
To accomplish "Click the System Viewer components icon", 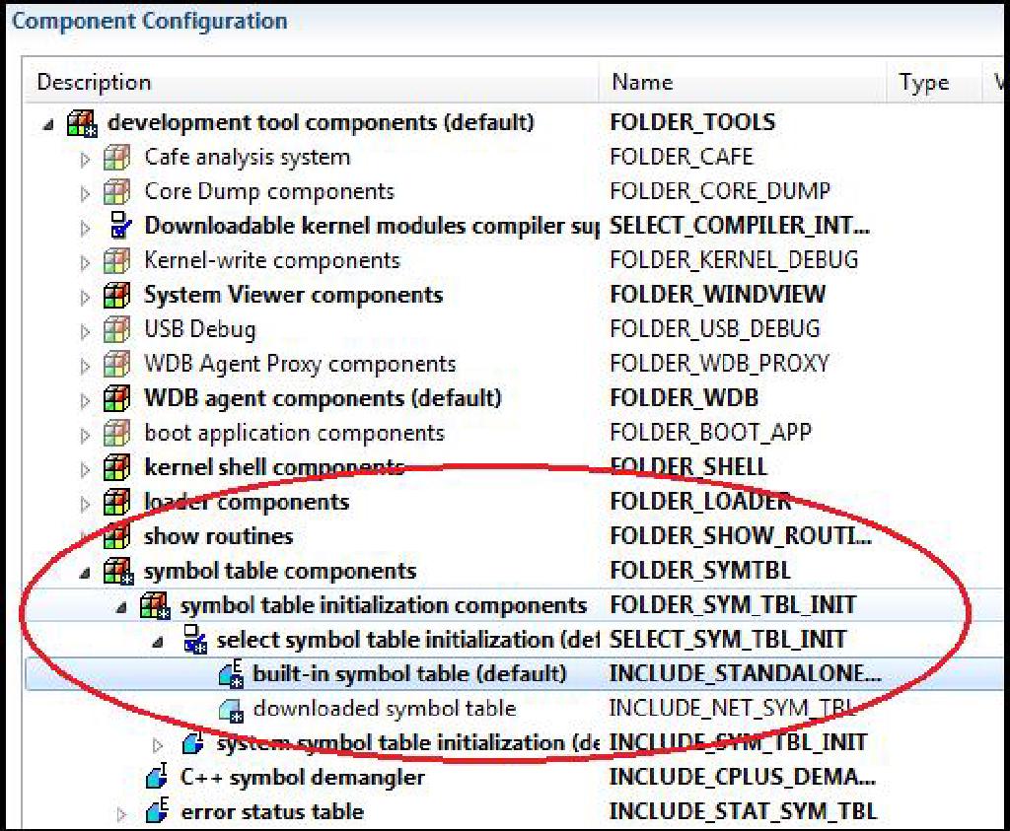I will click(x=116, y=295).
